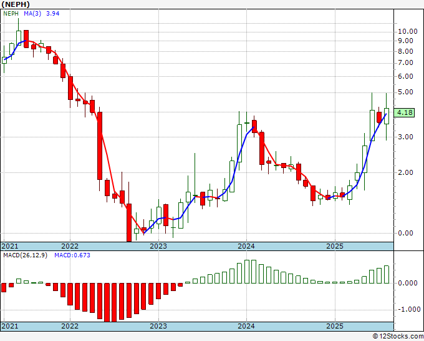Click the MA(3) indicator label
This screenshot has width=424, height=341.
coord(32,14)
